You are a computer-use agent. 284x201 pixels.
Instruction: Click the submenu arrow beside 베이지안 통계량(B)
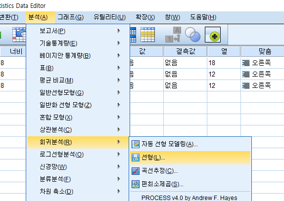[119, 55]
